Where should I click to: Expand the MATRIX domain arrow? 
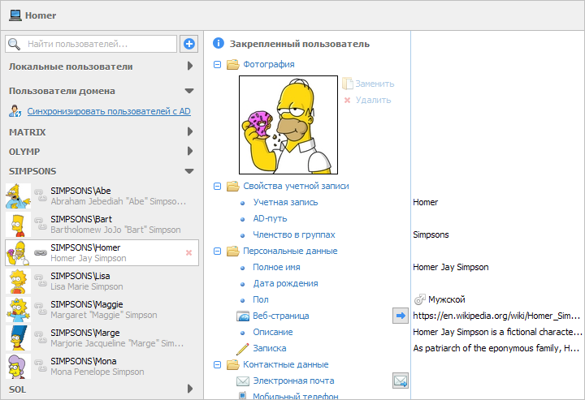190,131
